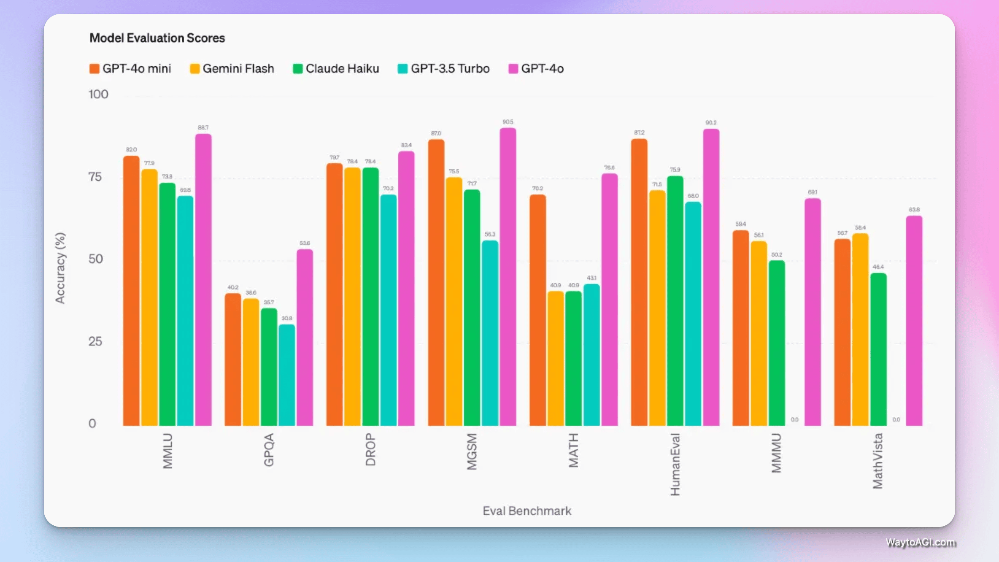Click the '50' y-axis tick

pyautogui.click(x=96, y=259)
